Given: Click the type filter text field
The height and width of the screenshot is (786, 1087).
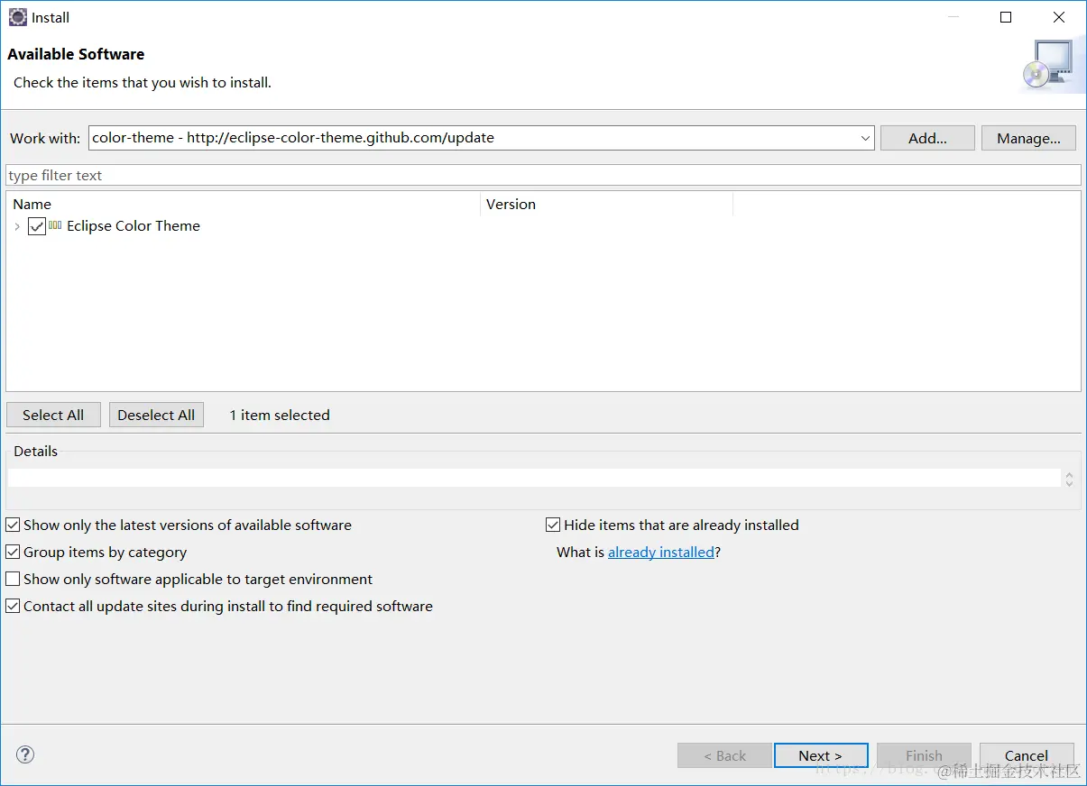Looking at the screenshot, I should 543,175.
